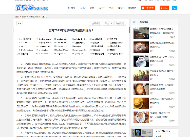The height and width of the screenshot is (137, 190).
Task: Open the 朋友圈里面膜 thumbnail
Action: [141, 75]
